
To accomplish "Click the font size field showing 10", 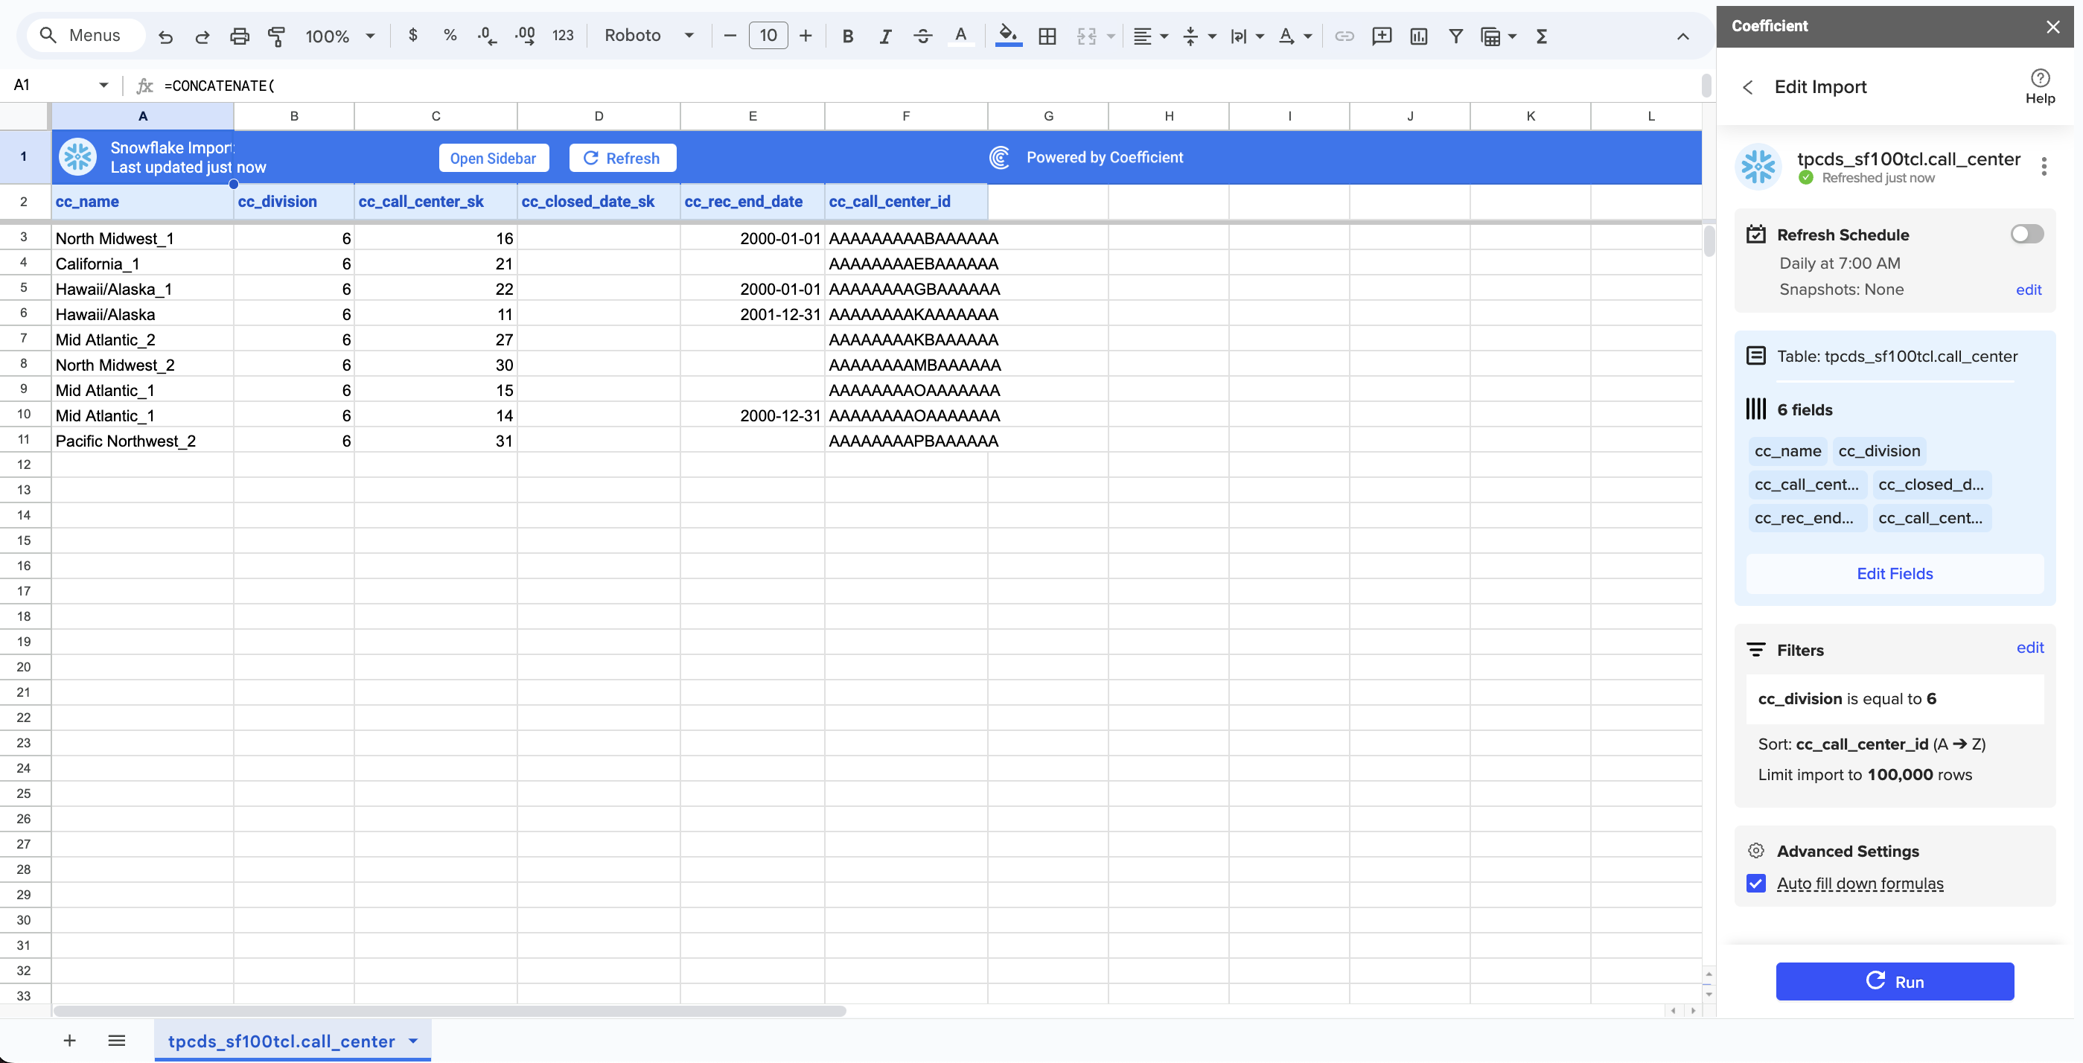I will [768, 36].
